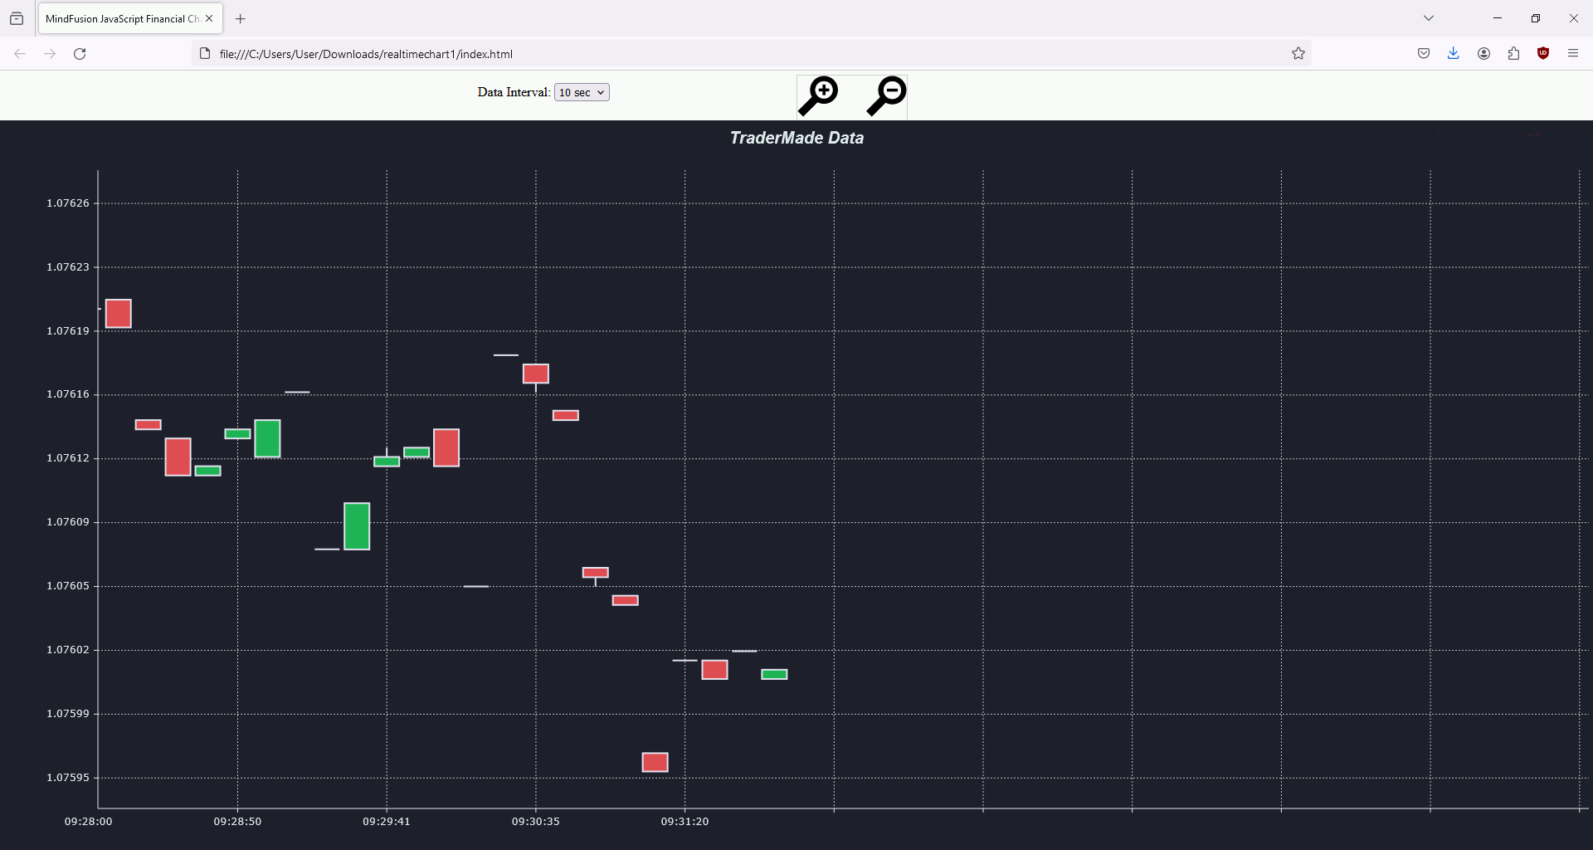The width and height of the screenshot is (1593, 850).
Task: Click the 09:31:20 time axis label
Action: (x=684, y=822)
